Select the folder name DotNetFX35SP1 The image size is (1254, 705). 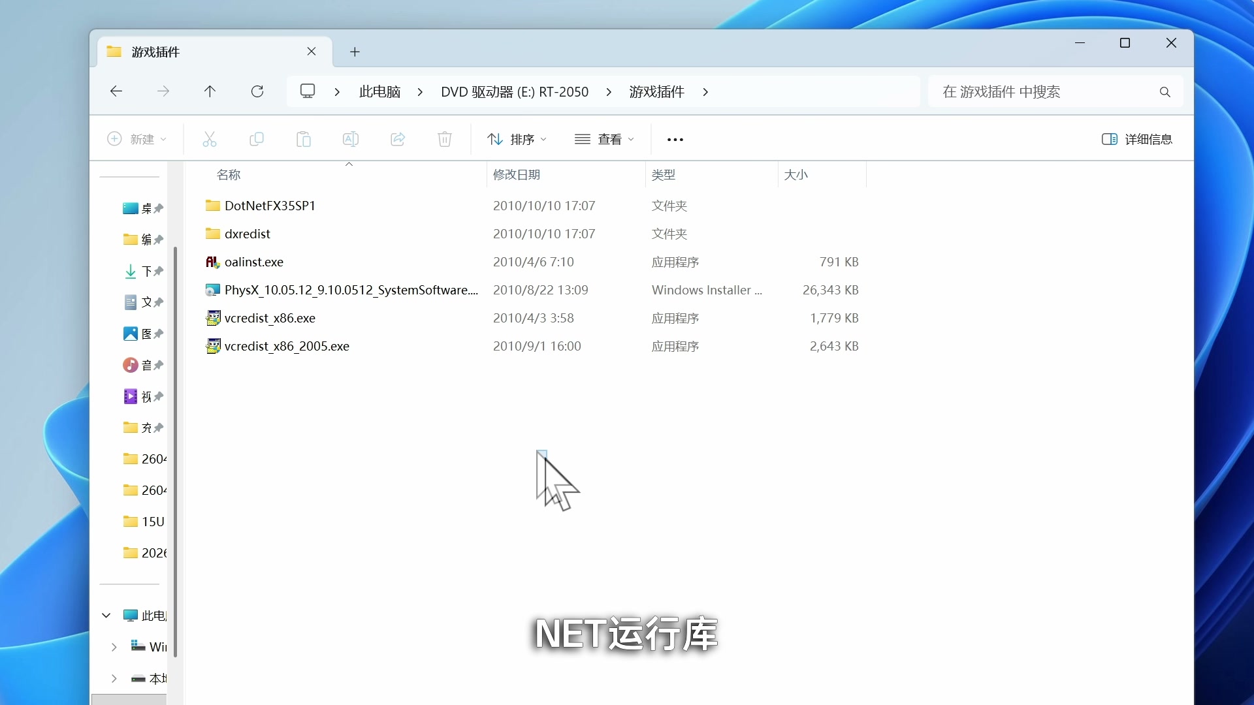(x=270, y=206)
